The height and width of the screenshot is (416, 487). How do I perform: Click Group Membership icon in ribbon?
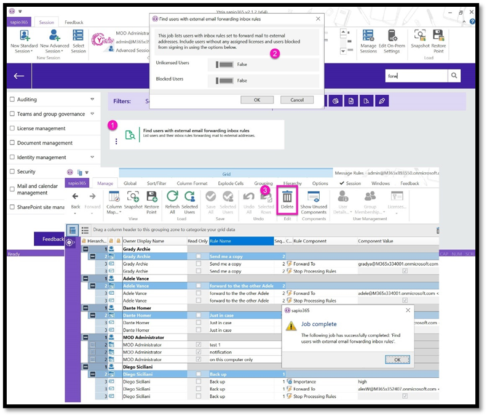tap(370, 196)
